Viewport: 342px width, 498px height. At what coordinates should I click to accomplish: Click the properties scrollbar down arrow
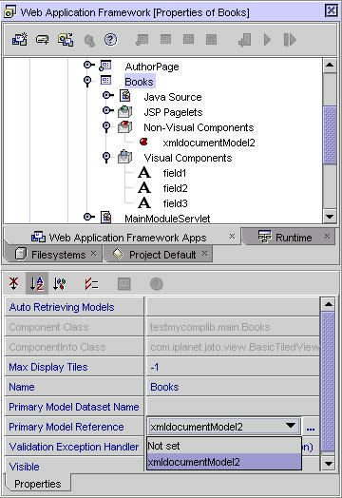coord(328,464)
